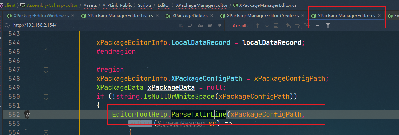
Task: Click on ParseTxtInLine method name
Action: tap(199, 115)
